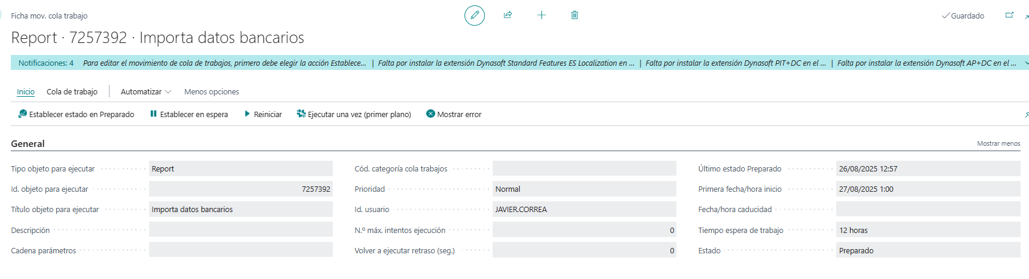
Task: Collapse the General section header
Action: [x=28, y=143]
